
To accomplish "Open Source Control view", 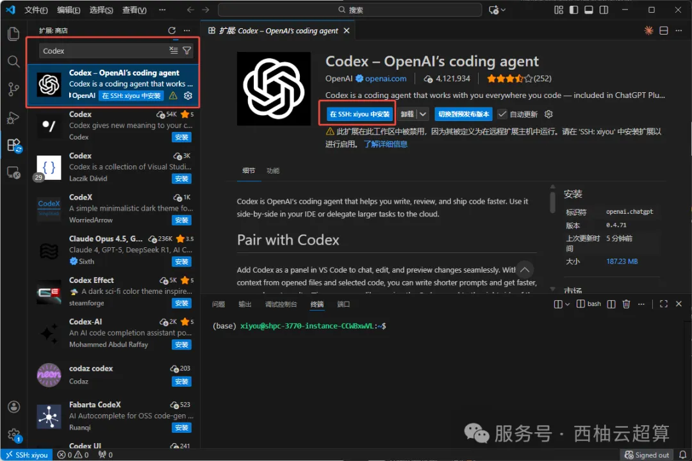I will (x=13, y=89).
